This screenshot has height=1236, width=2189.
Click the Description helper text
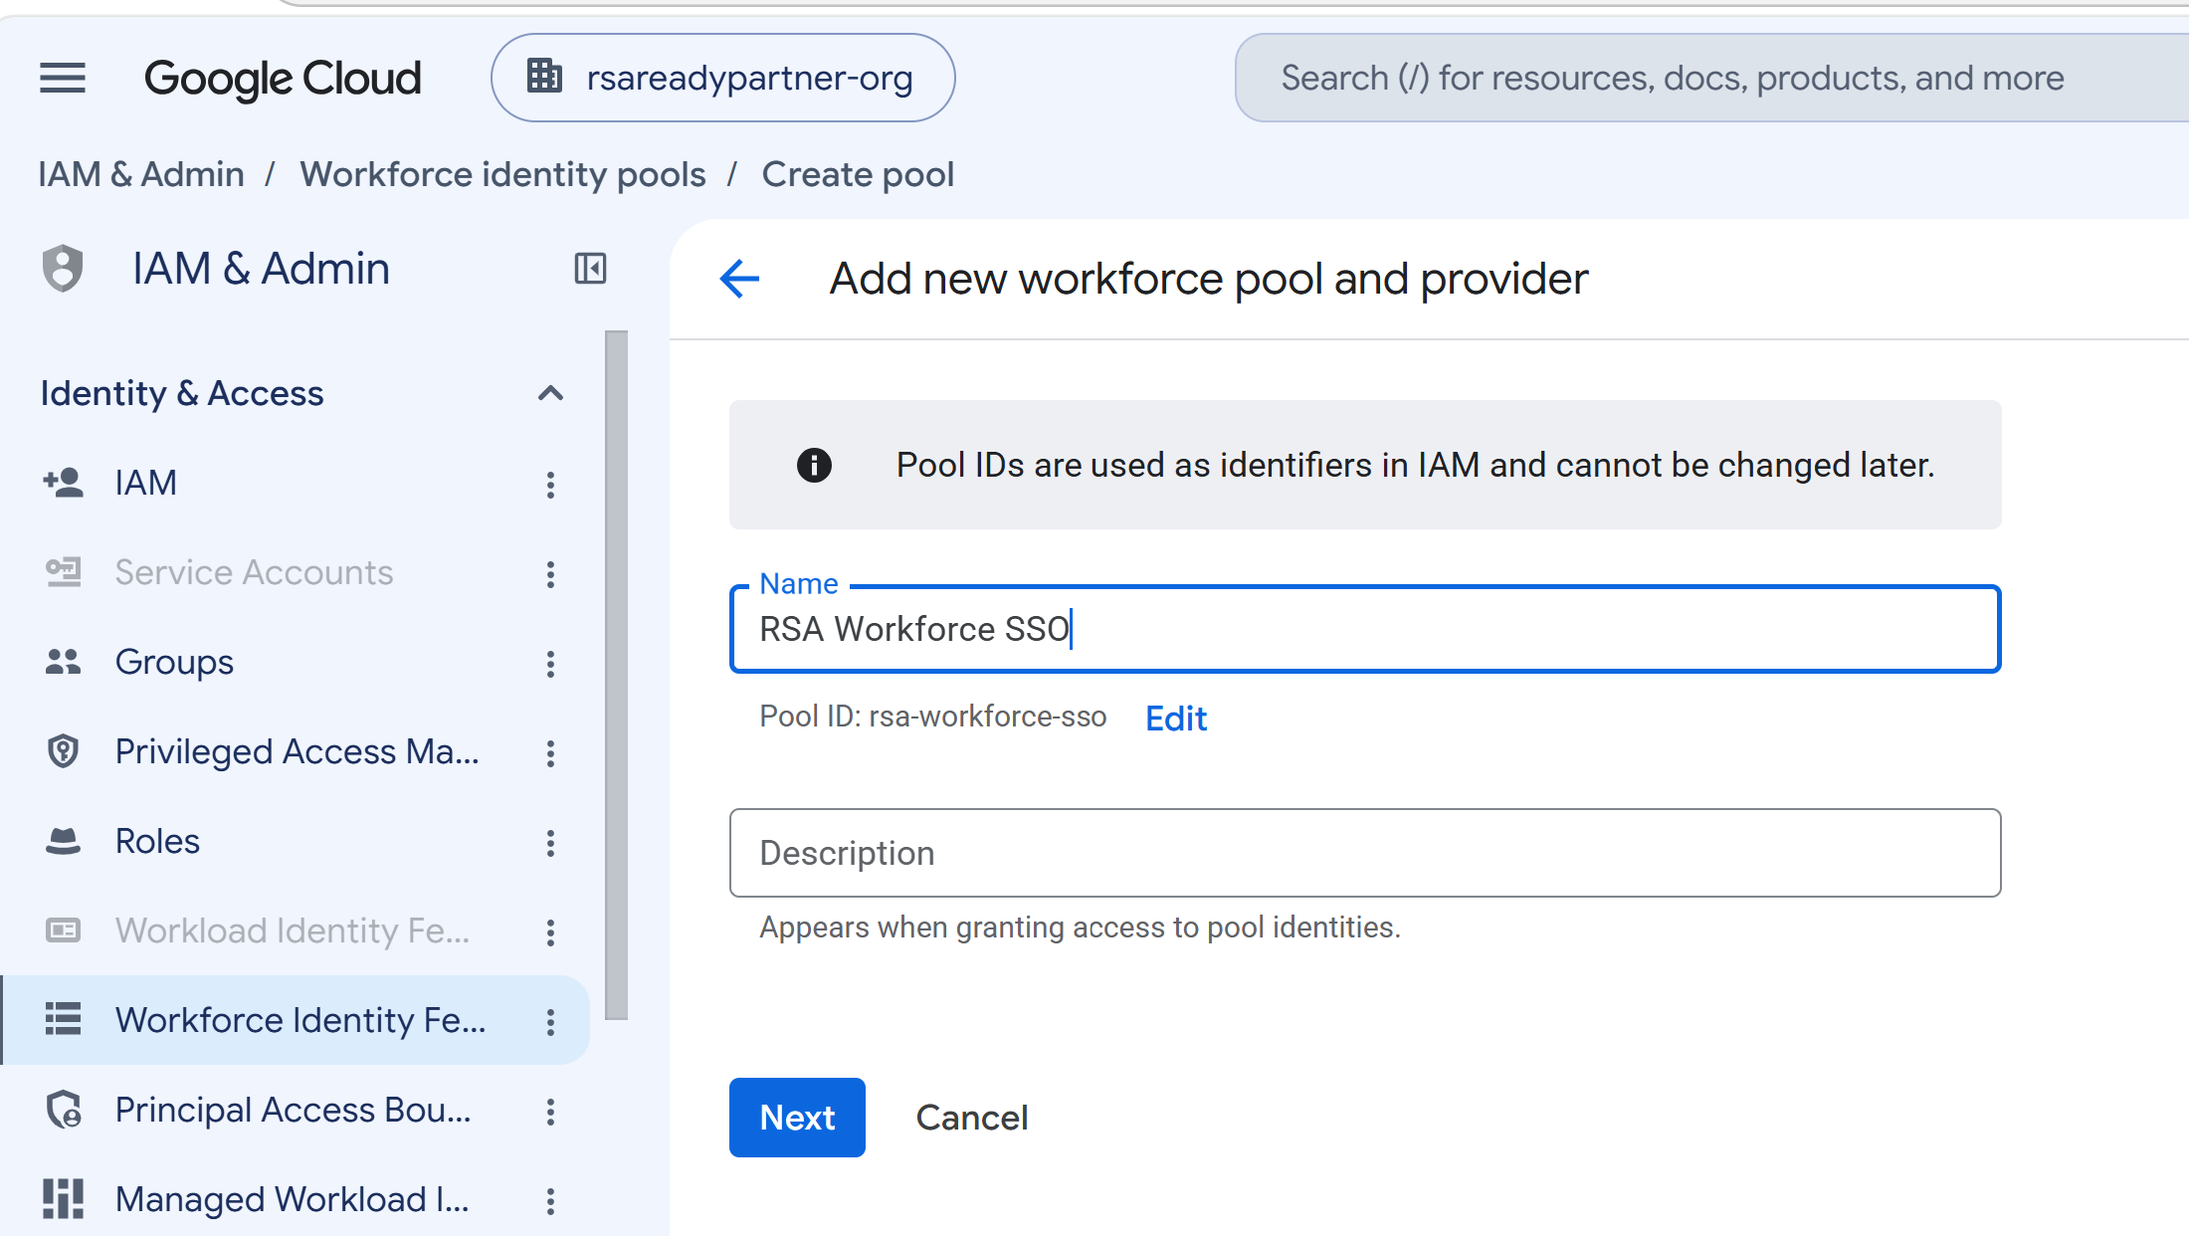coord(1080,927)
